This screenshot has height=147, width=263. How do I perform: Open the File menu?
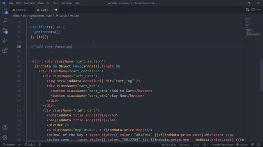[11, 3]
